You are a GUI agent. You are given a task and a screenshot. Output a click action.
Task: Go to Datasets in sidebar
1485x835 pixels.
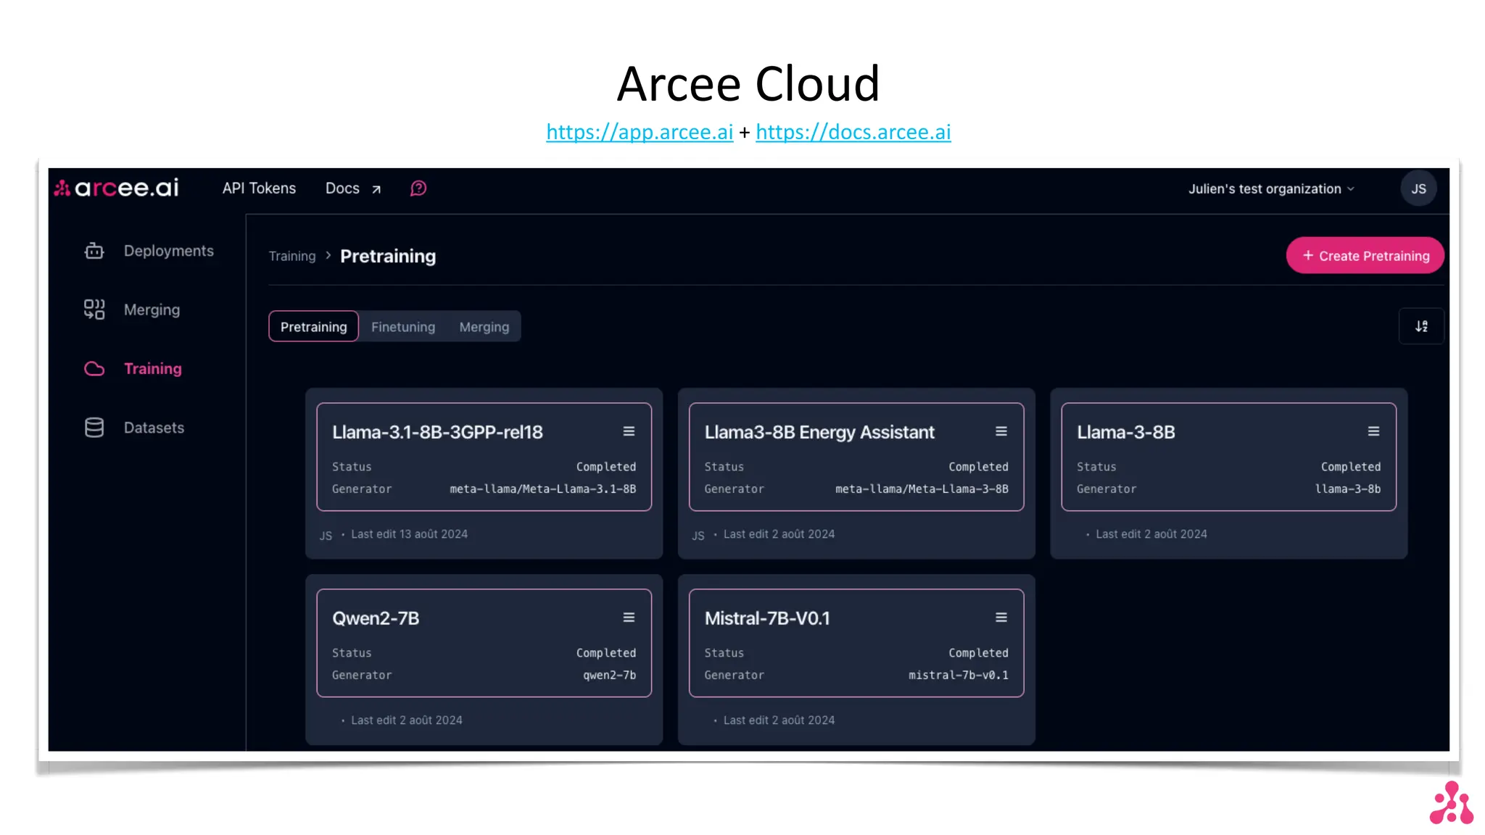click(154, 428)
